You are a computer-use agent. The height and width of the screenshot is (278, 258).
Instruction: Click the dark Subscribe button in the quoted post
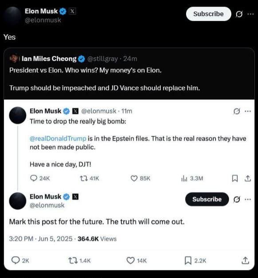coord(207,199)
